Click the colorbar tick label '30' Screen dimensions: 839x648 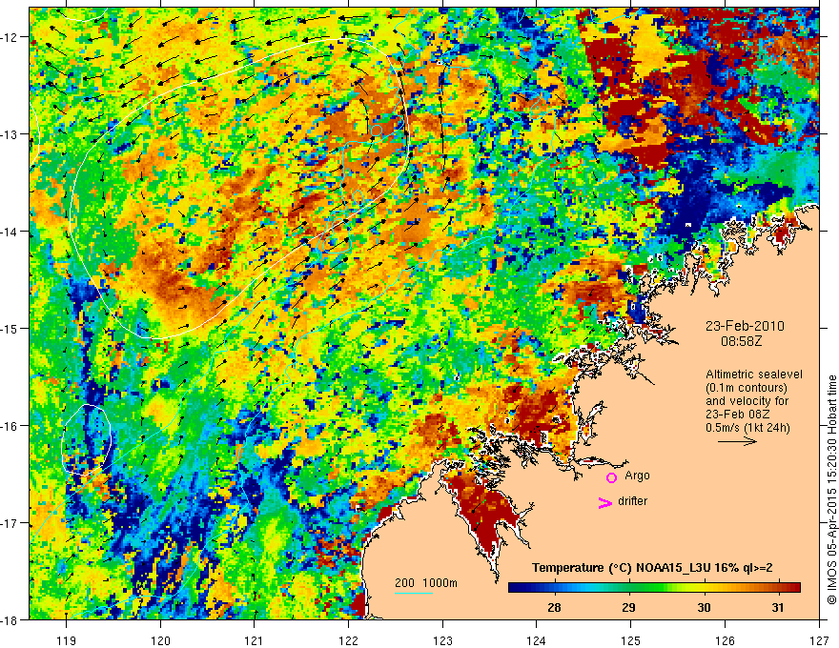704,607
